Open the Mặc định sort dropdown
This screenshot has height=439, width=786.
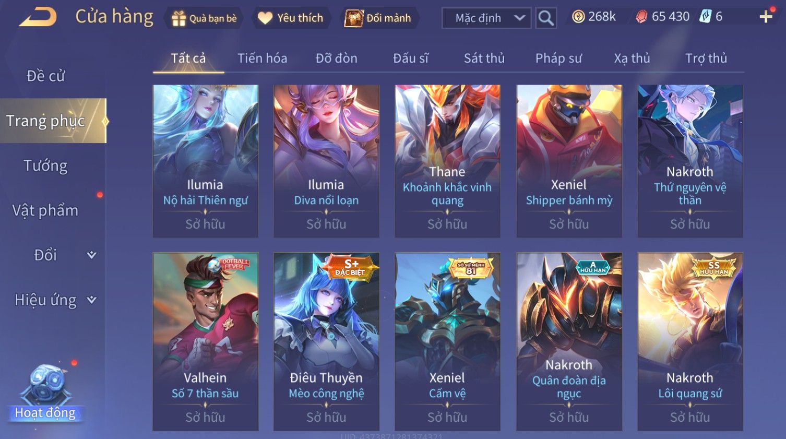[486, 18]
